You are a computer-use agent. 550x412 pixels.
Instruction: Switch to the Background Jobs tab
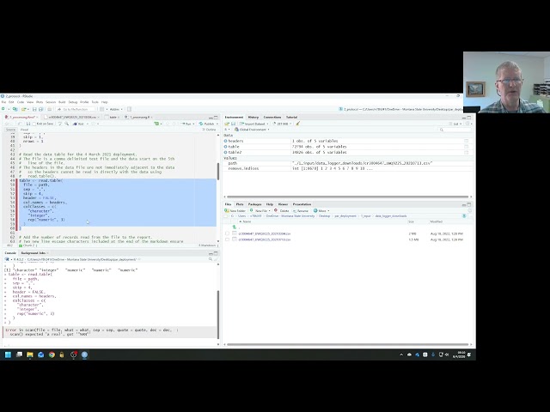[x=34, y=253]
